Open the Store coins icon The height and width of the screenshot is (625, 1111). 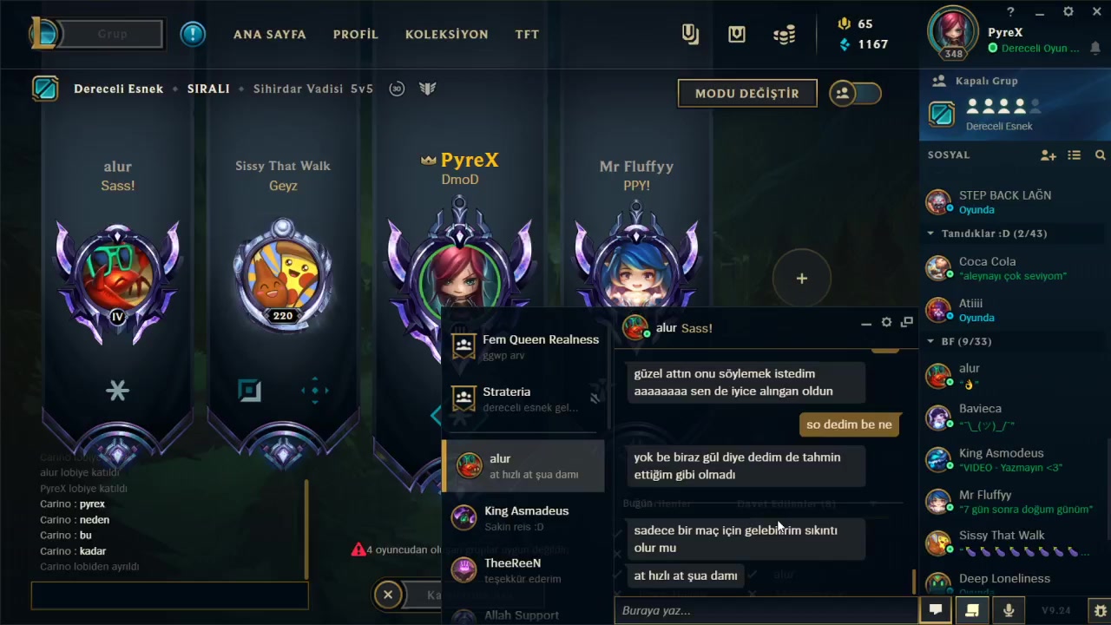click(x=785, y=35)
